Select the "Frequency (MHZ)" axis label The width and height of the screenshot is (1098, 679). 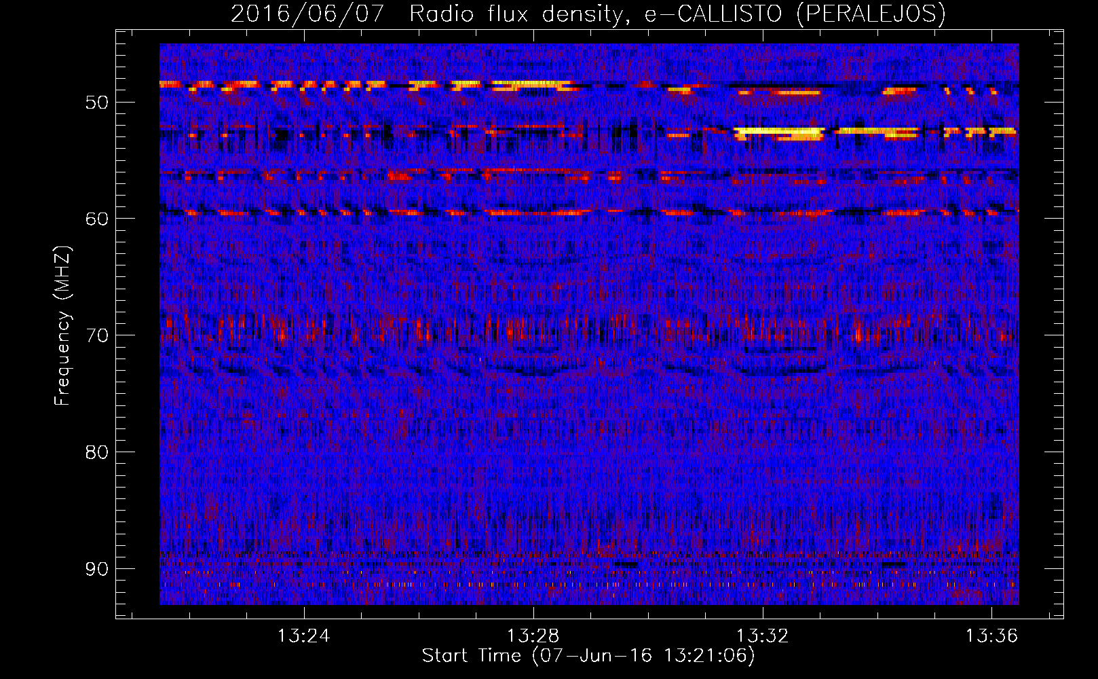pos(62,326)
